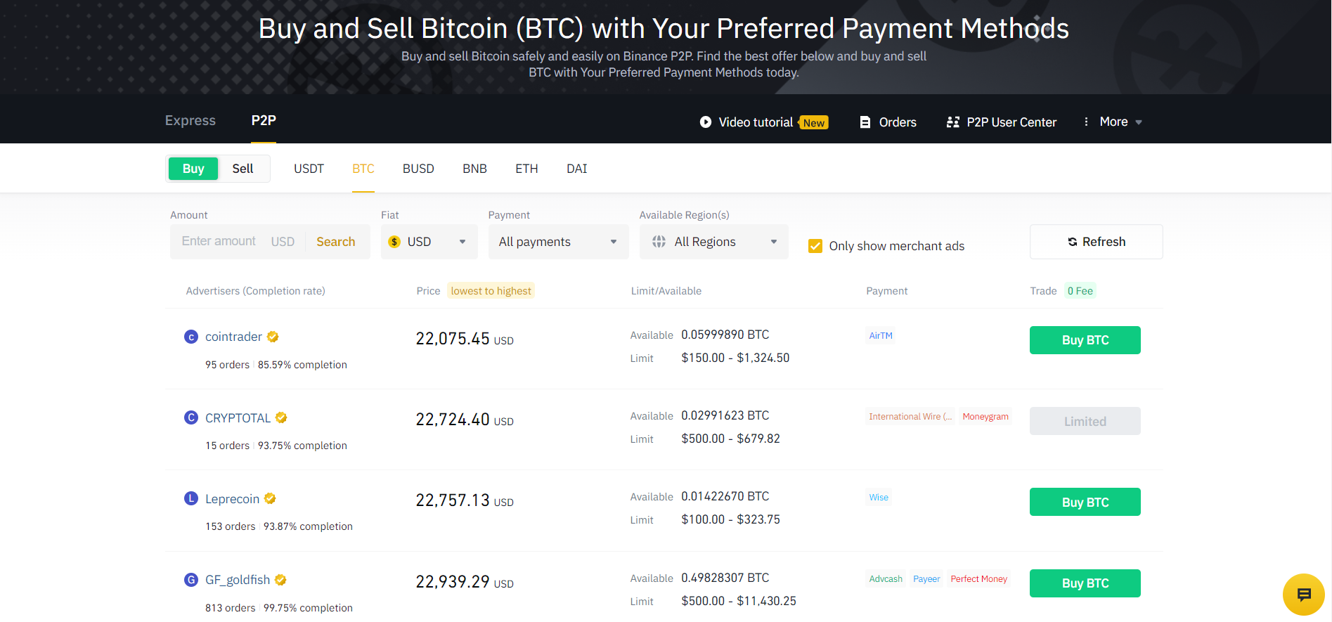The height and width of the screenshot is (622, 1332).
Task: Click the 22,757.13 USD price
Action: 465,500
